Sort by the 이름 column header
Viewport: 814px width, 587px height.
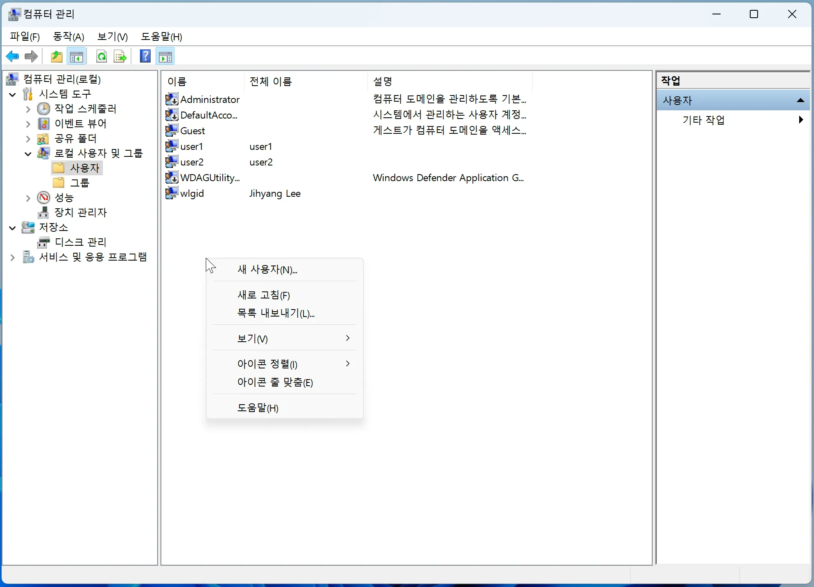203,82
